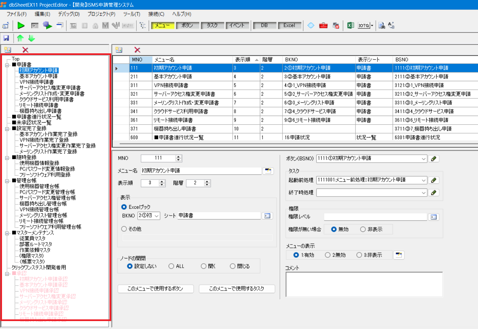Image resolution: width=478 pixels, height=329 pixels.
Task: Click the pencil edit icon beside ボタン(BSNO)
Action: pyautogui.click(x=434, y=159)
